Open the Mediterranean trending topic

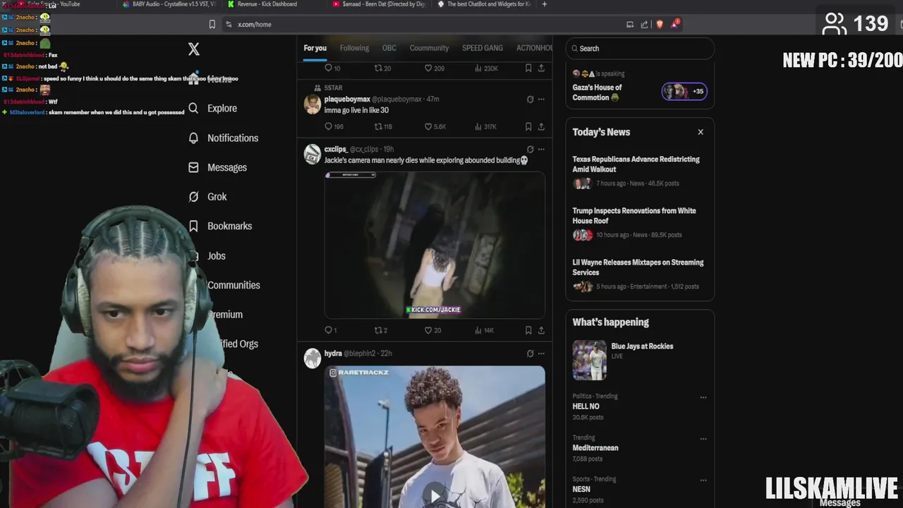pyautogui.click(x=595, y=448)
